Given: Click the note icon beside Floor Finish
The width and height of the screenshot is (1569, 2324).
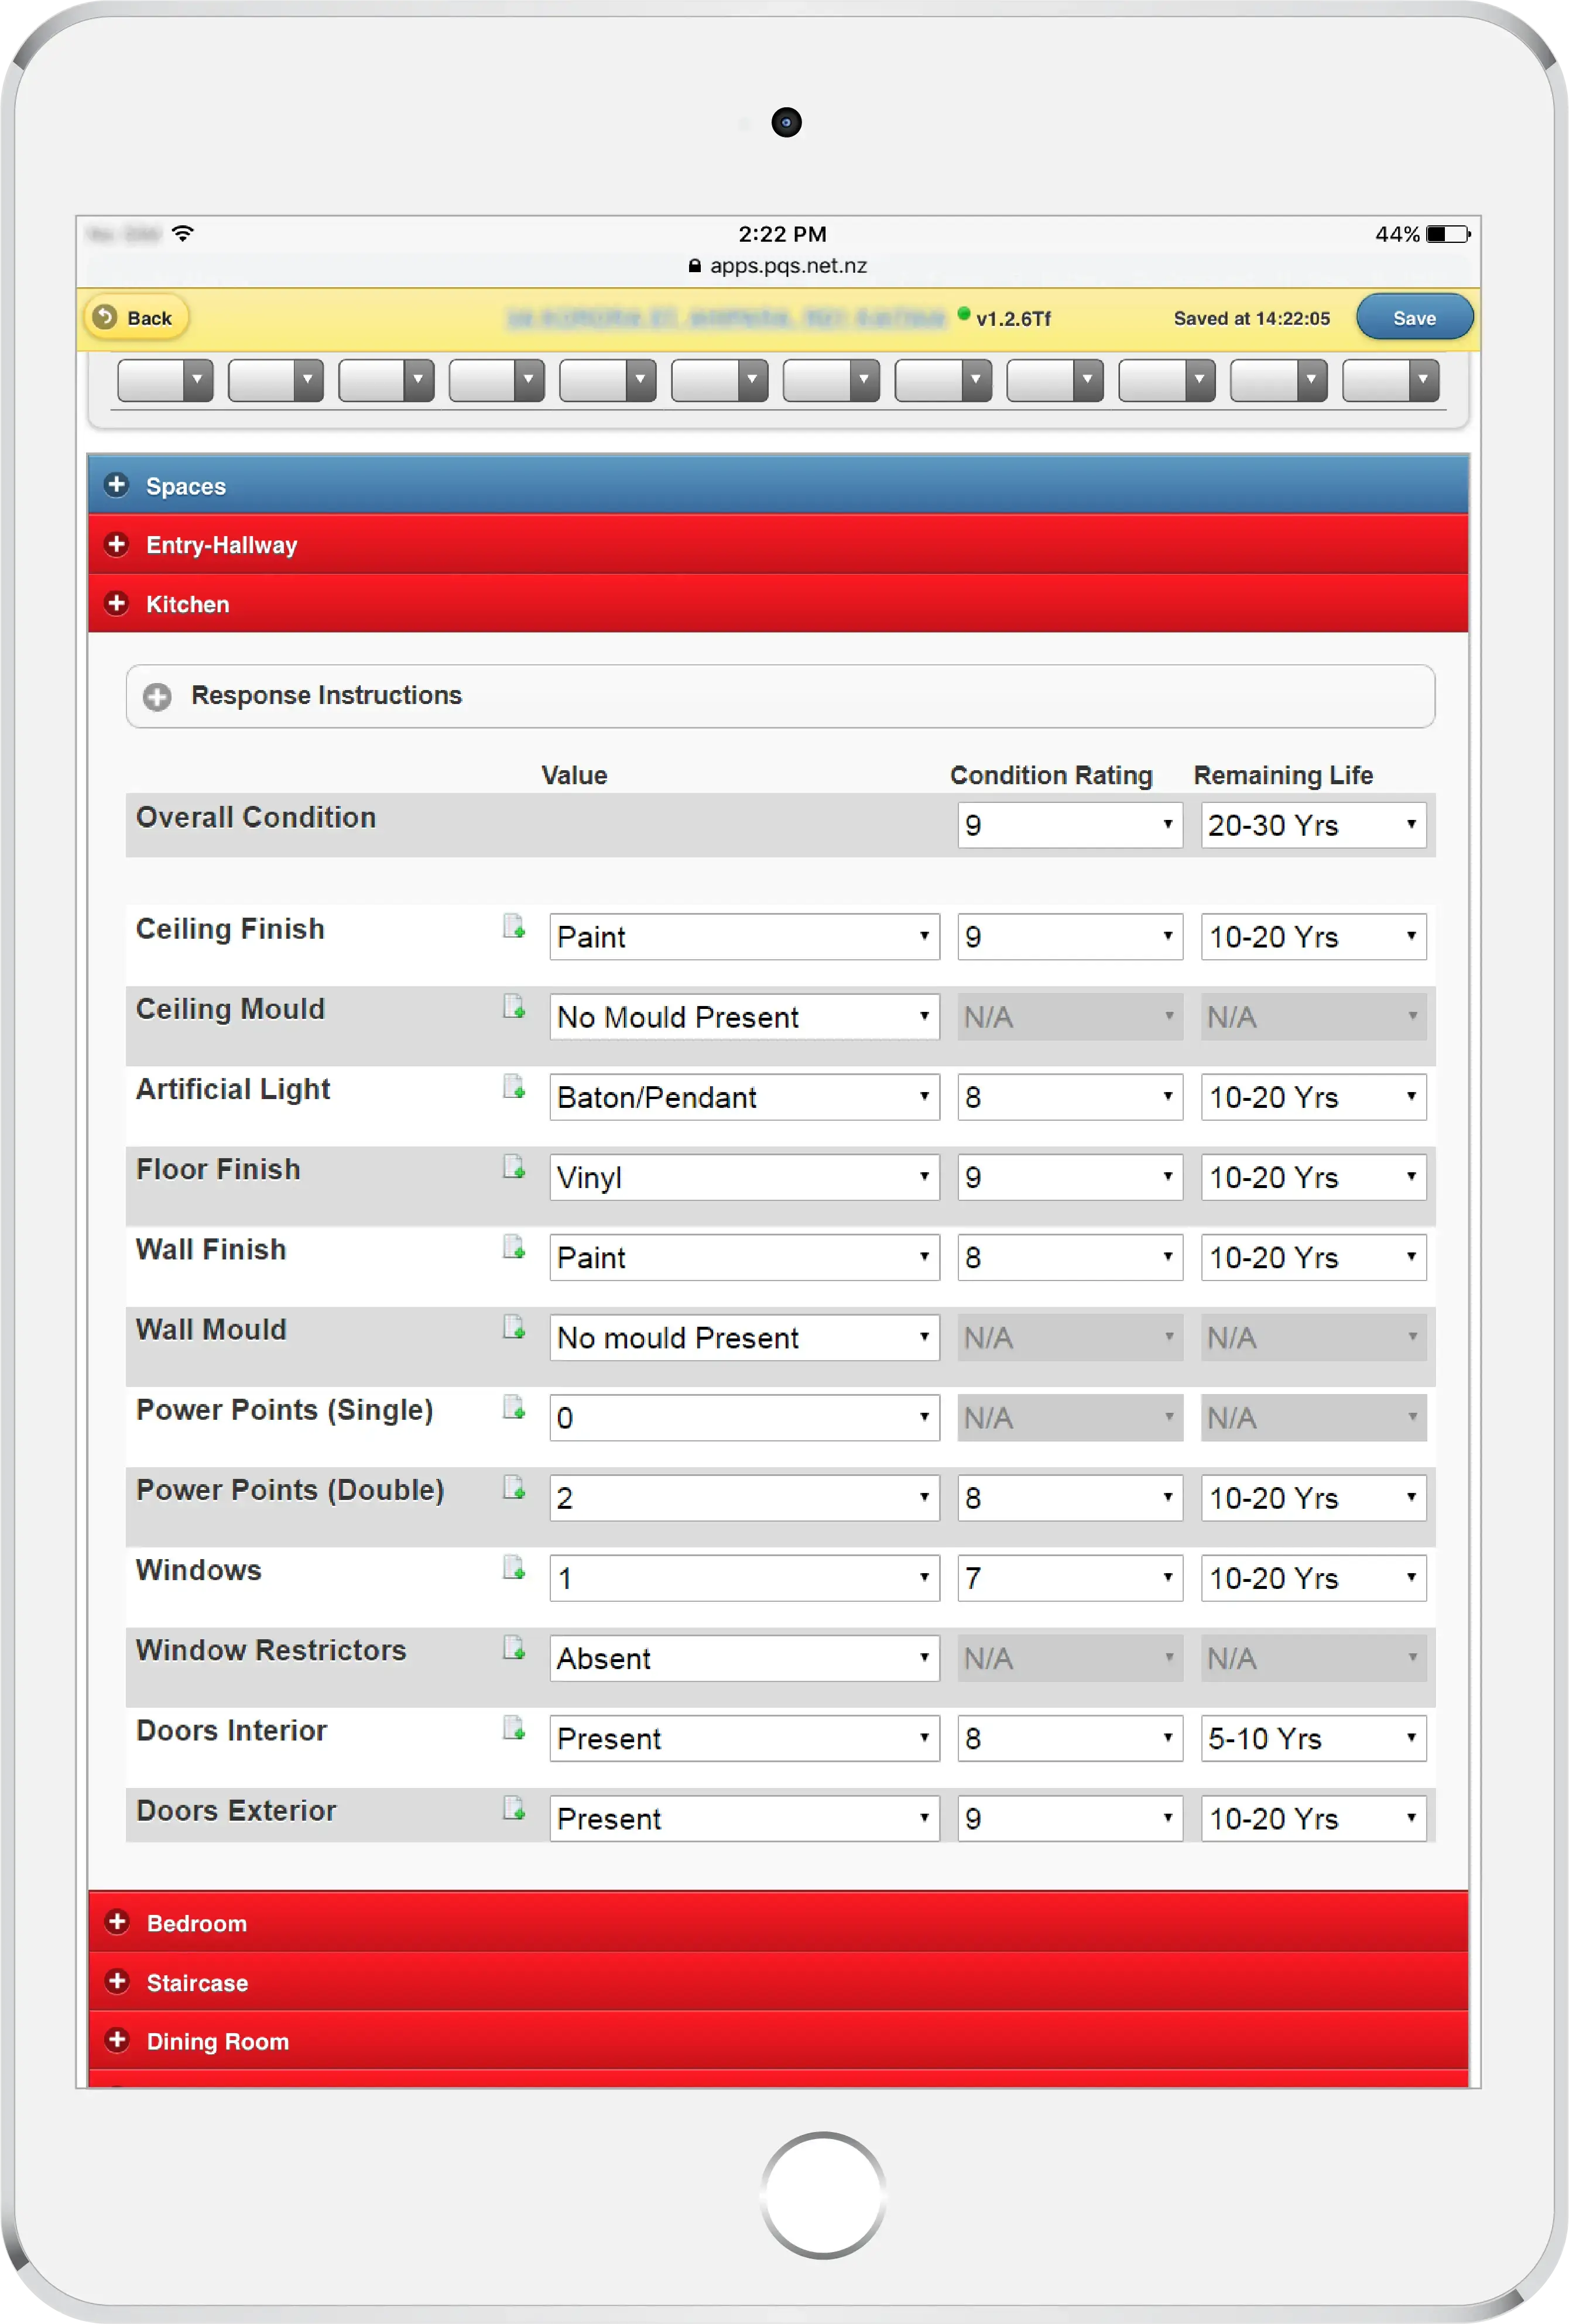Looking at the screenshot, I should tap(513, 1166).
